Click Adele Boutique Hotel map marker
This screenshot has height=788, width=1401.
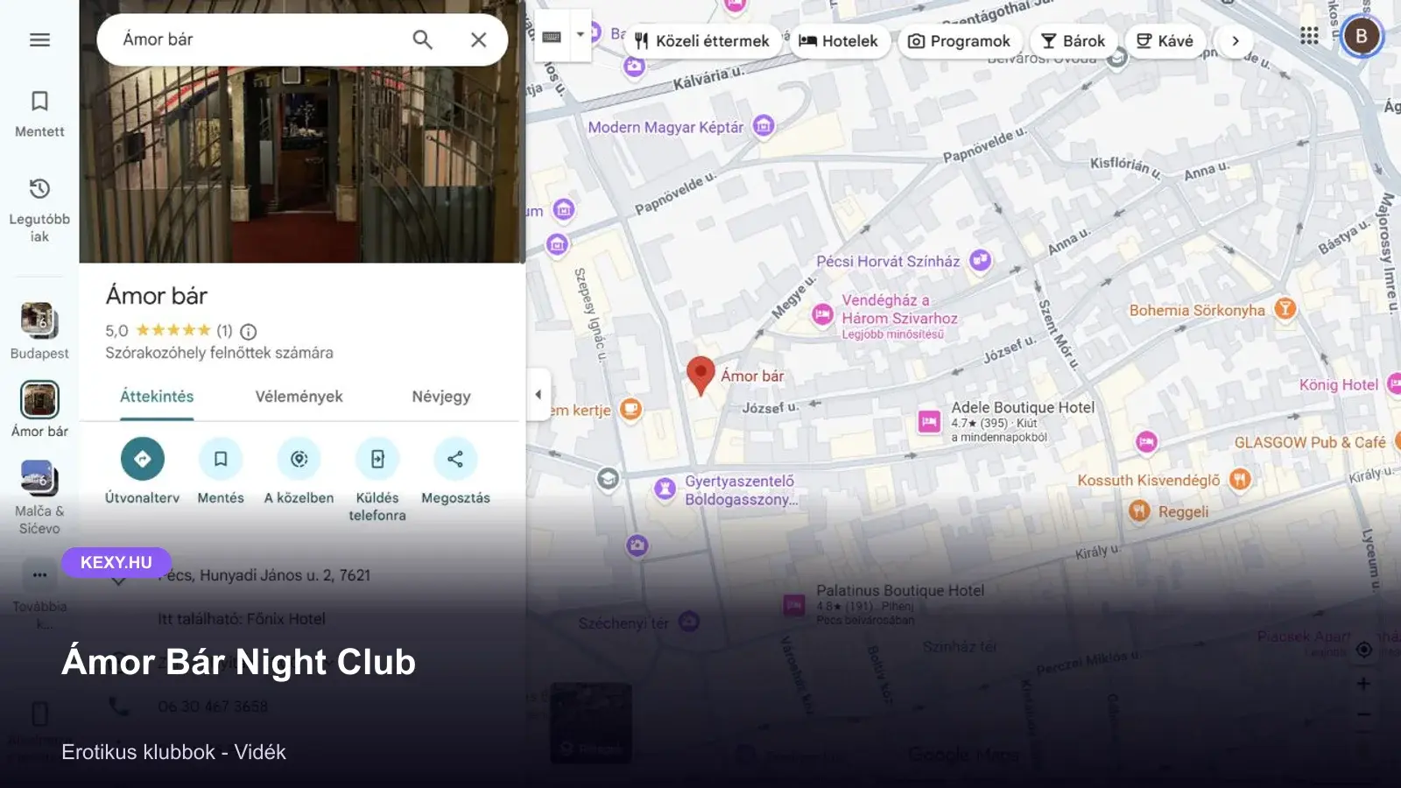coord(929,421)
